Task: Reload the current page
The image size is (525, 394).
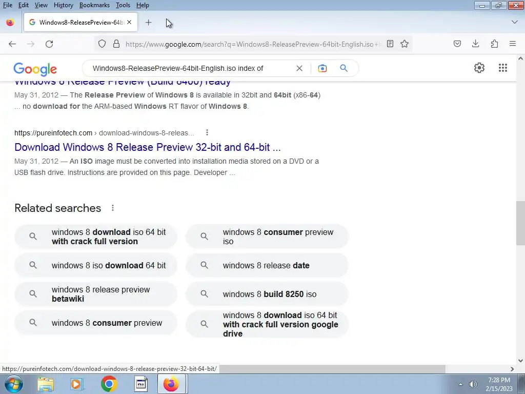Action: (49, 44)
